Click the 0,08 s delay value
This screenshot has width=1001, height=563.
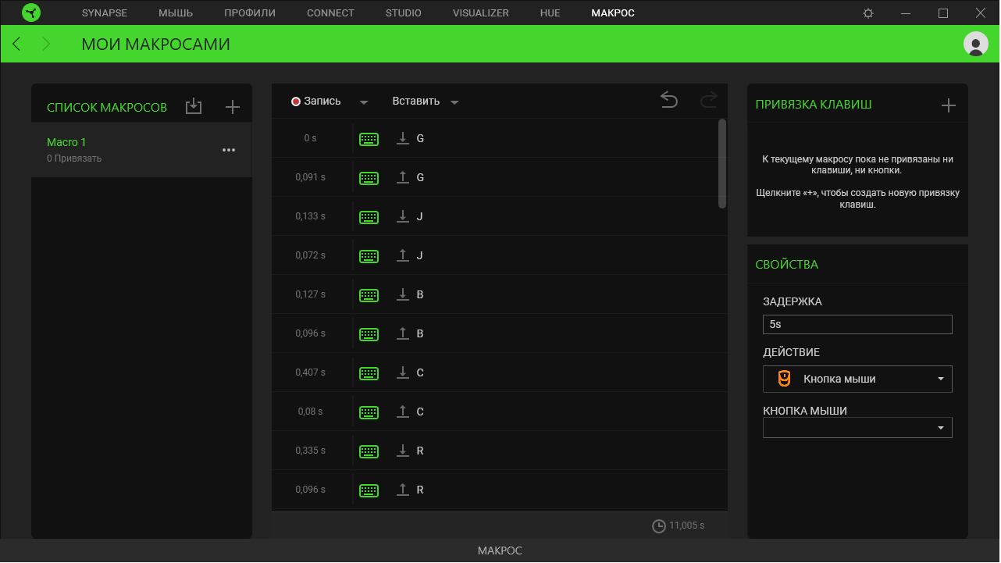point(310,412)
